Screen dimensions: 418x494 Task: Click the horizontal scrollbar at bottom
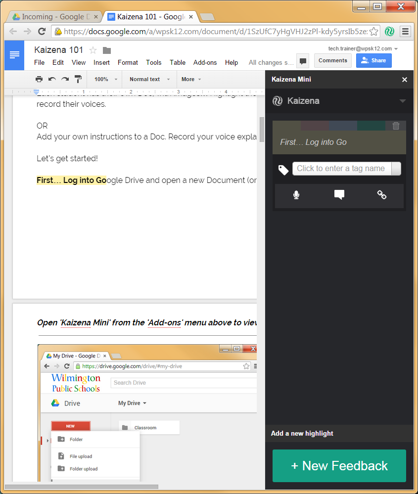[x=81, y=487]
